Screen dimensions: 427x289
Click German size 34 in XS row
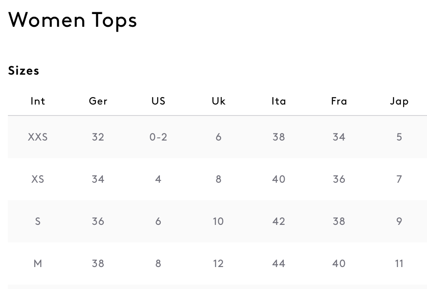tap(98, 179)
